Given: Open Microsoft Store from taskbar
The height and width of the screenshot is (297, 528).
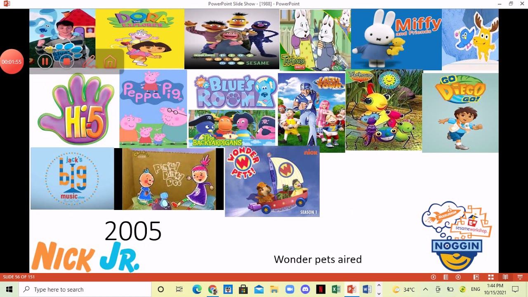Looking at the screenshot, I should tap(243, 290).
